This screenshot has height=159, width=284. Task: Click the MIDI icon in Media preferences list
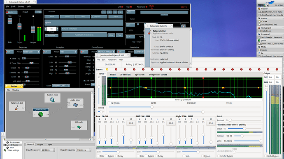point(7,148)
